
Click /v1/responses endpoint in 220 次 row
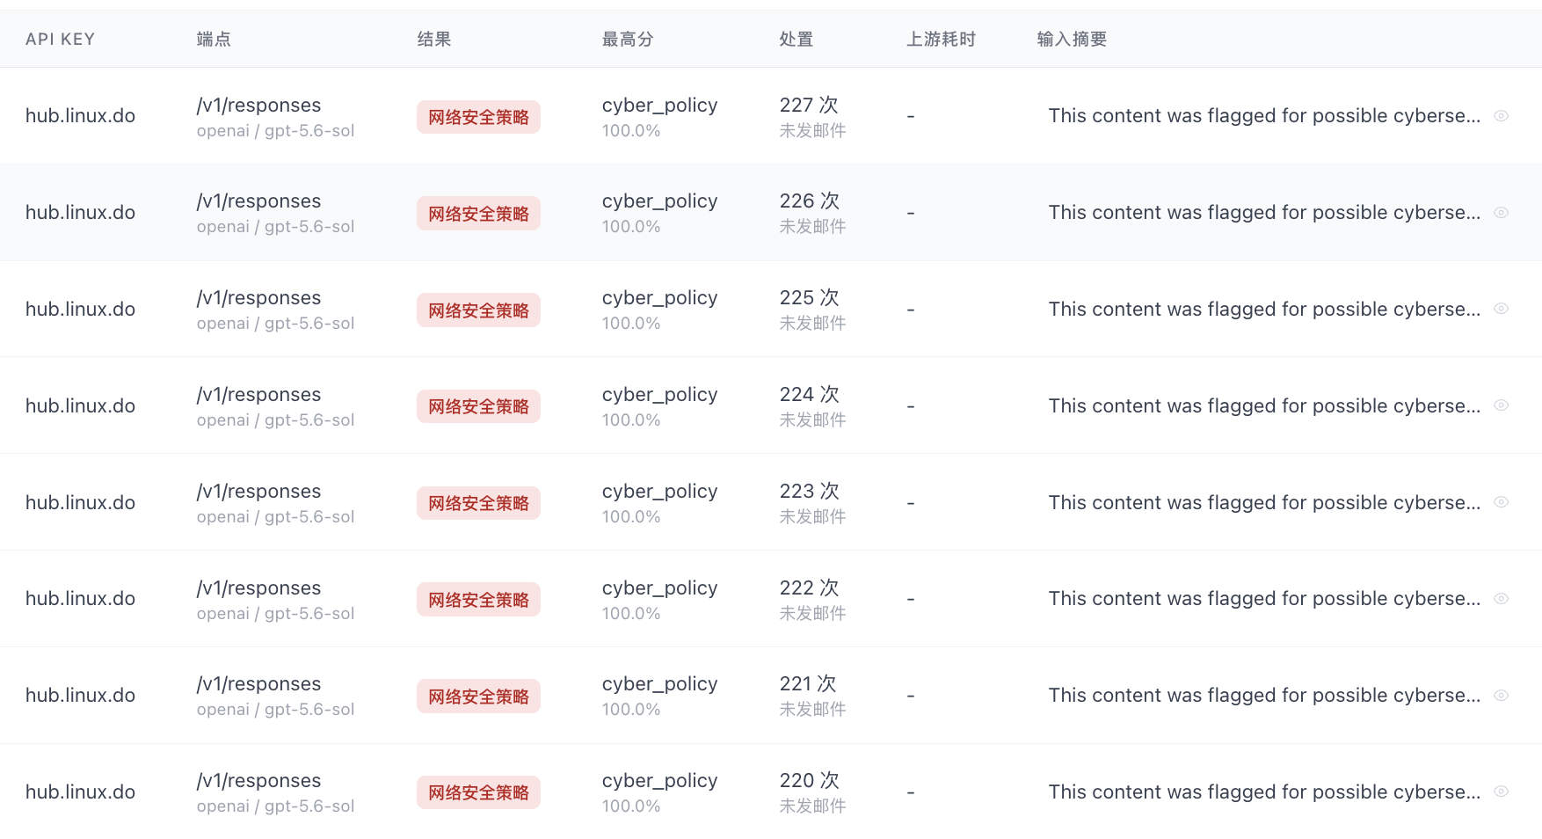[258, 781]
